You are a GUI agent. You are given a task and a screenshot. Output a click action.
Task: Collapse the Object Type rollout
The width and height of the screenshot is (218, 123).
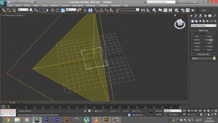coord(203,30)
